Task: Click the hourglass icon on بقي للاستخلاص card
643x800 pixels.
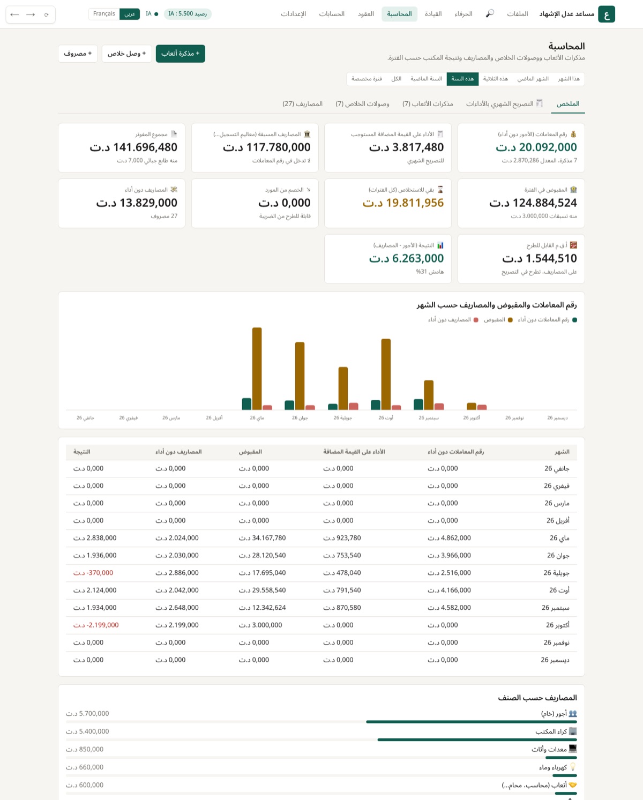Action: [x=440, y=190]
